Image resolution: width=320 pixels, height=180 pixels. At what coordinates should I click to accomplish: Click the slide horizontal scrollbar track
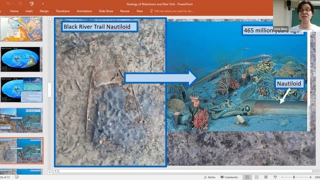[x=185, y=171]
